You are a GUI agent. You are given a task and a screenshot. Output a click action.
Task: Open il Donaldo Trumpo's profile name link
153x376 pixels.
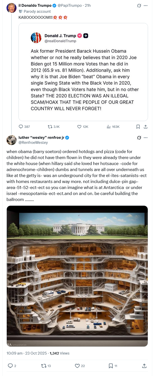tap(35, 5)
